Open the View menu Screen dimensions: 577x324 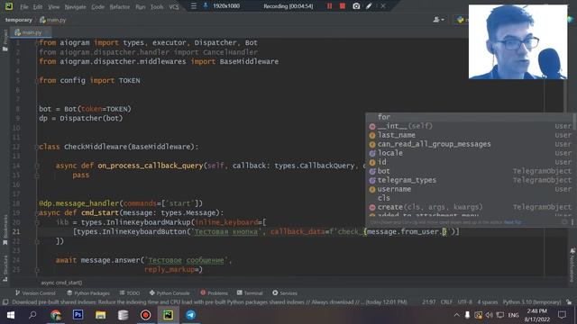point(53,6)
